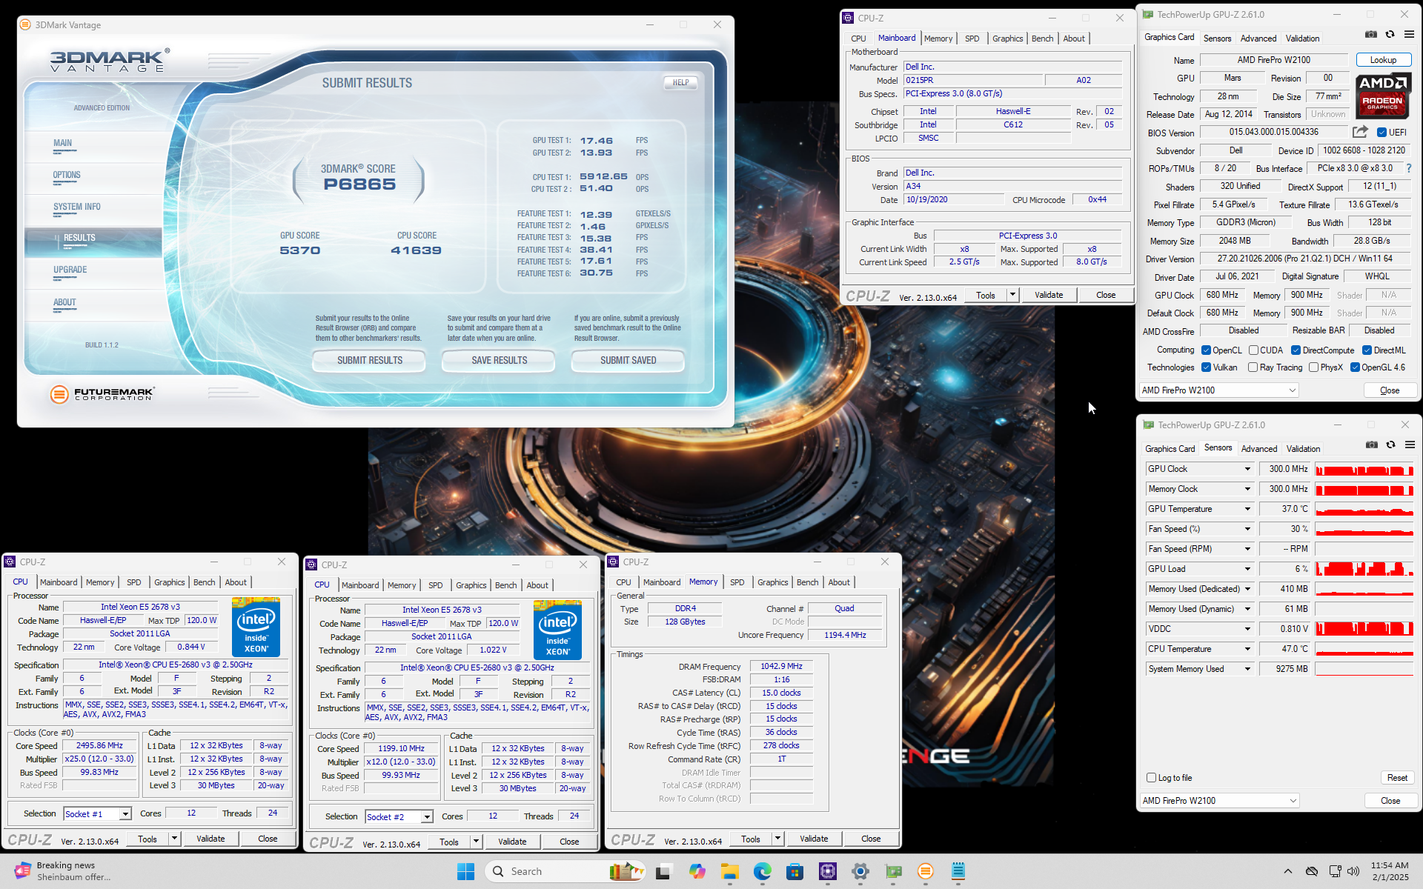This screenshot has width=1423, height=889.
Task: Open AMD FirePro W2100 dropdown in Sensors window
Action: (x=1219, y=801)
